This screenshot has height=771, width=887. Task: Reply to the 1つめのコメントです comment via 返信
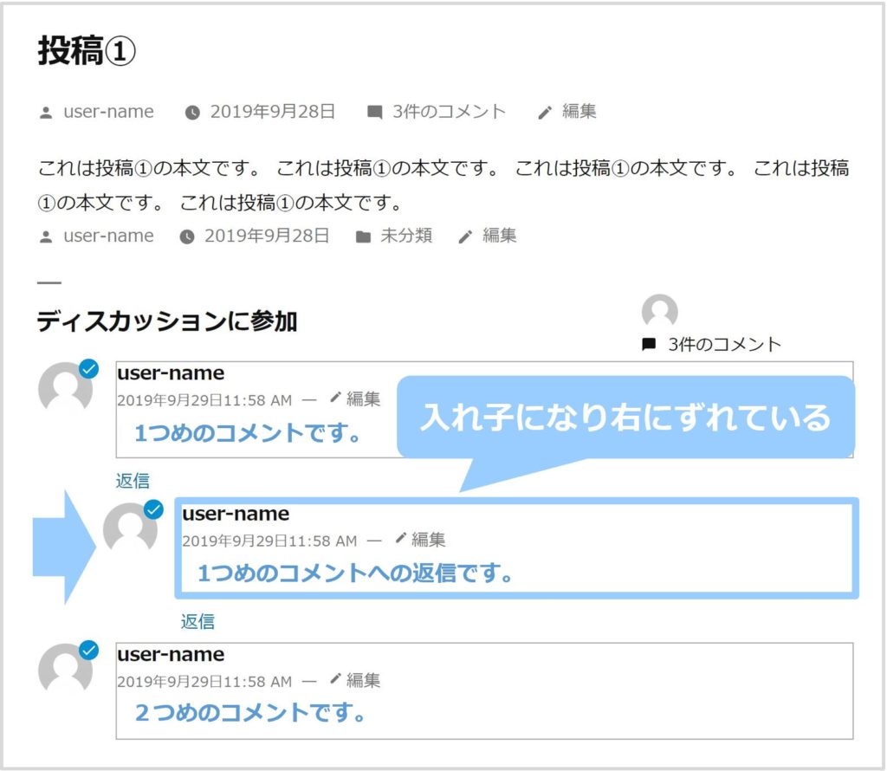[x=133, y=480]
